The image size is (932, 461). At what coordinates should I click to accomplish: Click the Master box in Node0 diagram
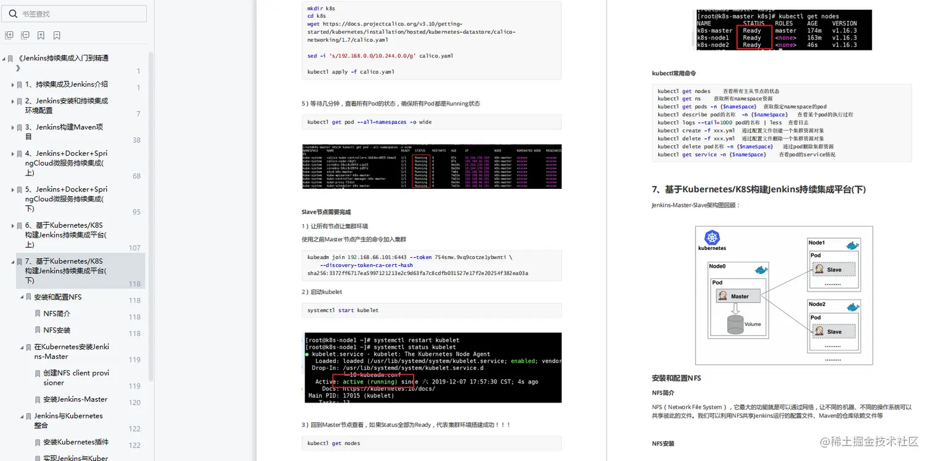[738, 296]
